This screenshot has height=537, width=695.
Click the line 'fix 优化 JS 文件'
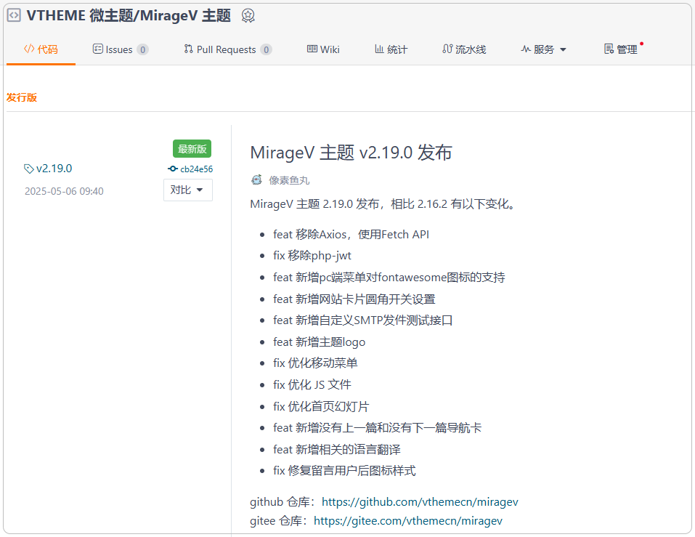(x=312, y=384)
